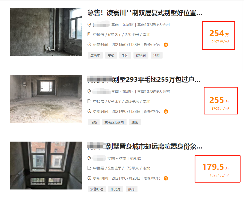Click clock icon in third listing's update time
The height and width of the screenshot is (198, 244).
[89, 178]
